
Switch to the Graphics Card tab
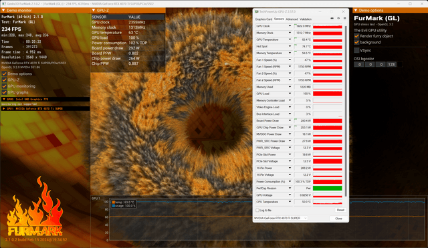coord(263,19)
